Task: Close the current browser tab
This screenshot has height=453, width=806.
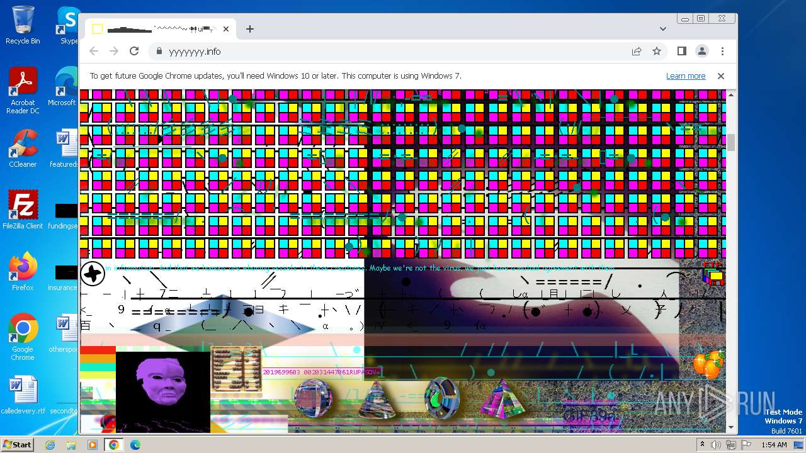Action: [226, 29]
